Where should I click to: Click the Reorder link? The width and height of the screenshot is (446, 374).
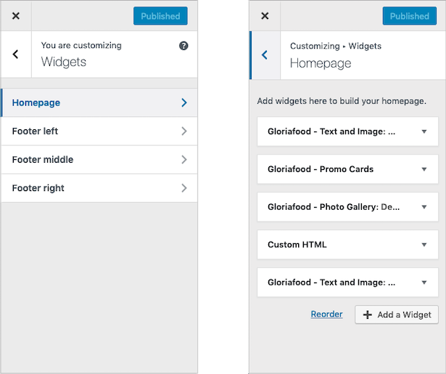(x=326, y=314)
